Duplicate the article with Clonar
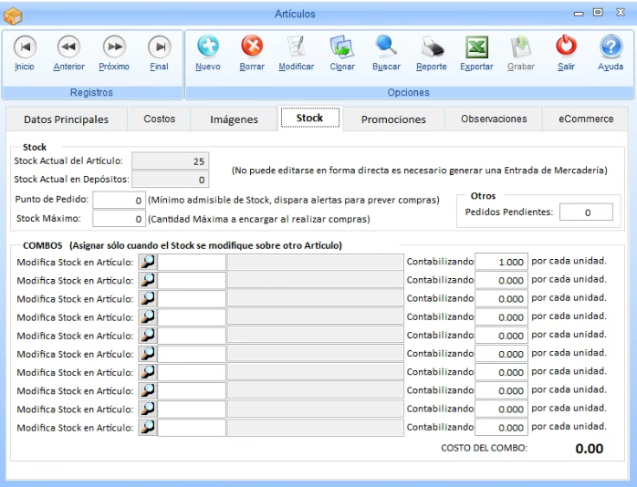637x487 pixels. [342, 53]
